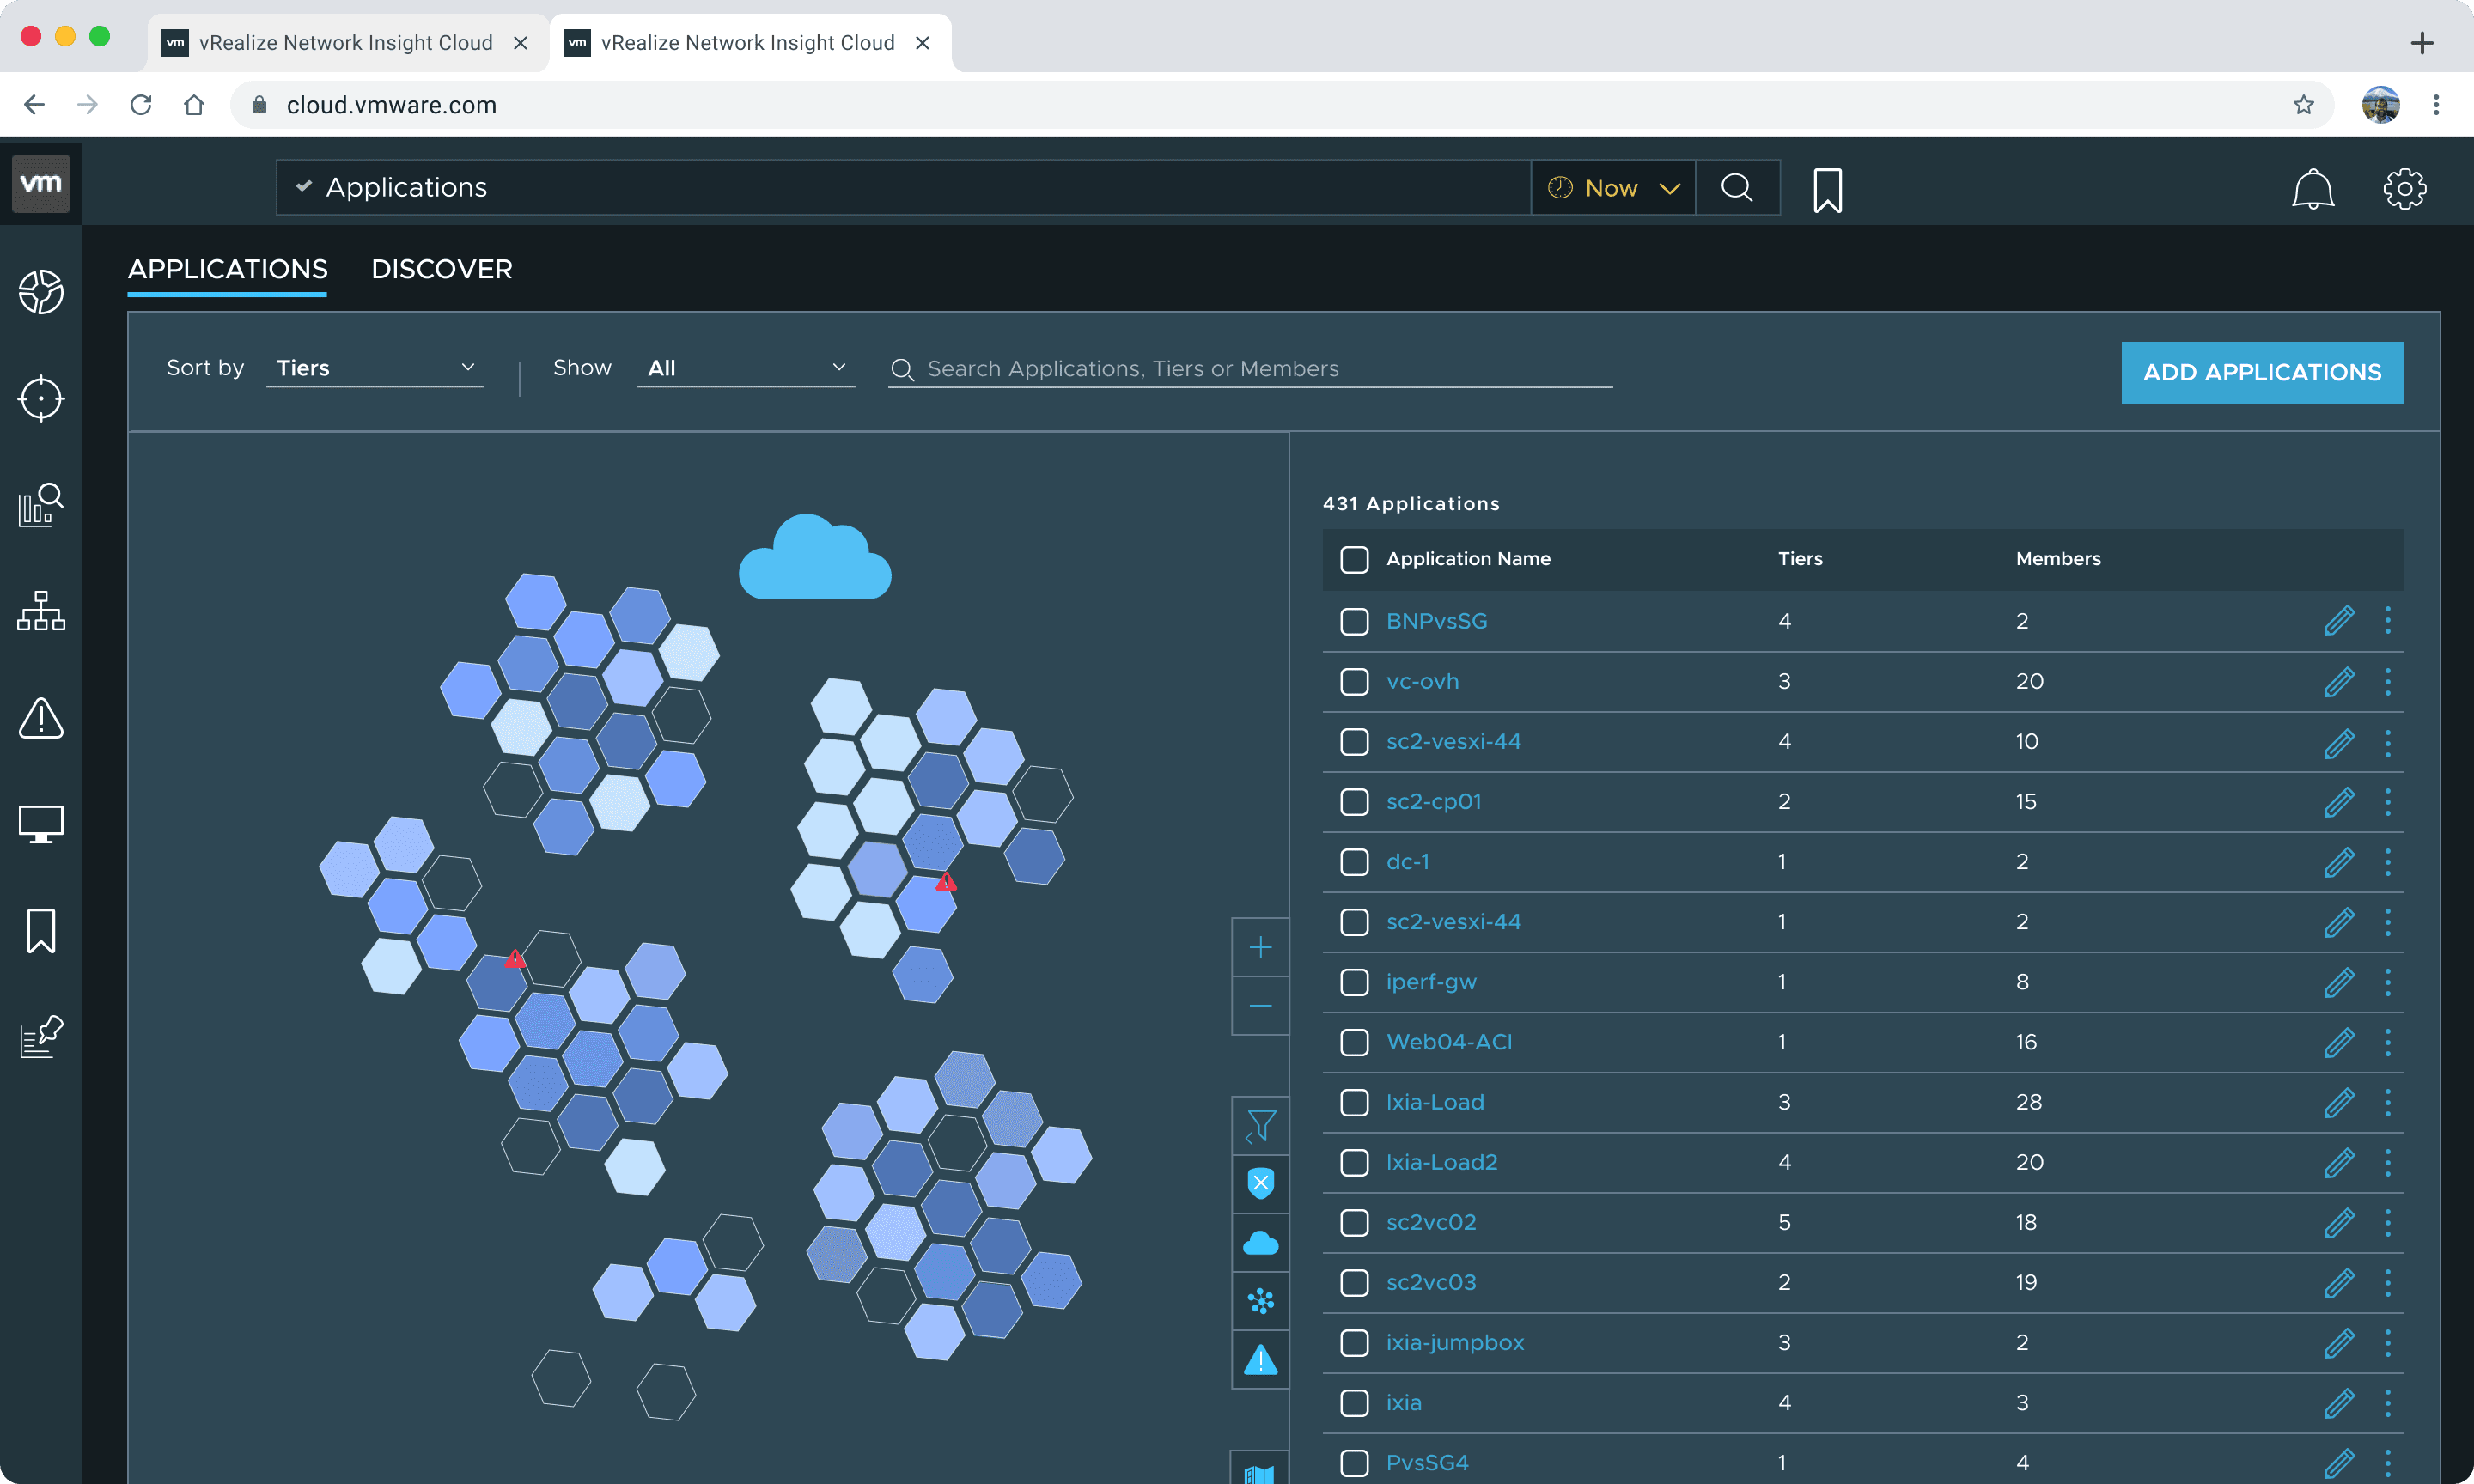Edit the dc-1 application with pencil icon
This screenshot has width=2474, height=1484.
coord(2339,862)
